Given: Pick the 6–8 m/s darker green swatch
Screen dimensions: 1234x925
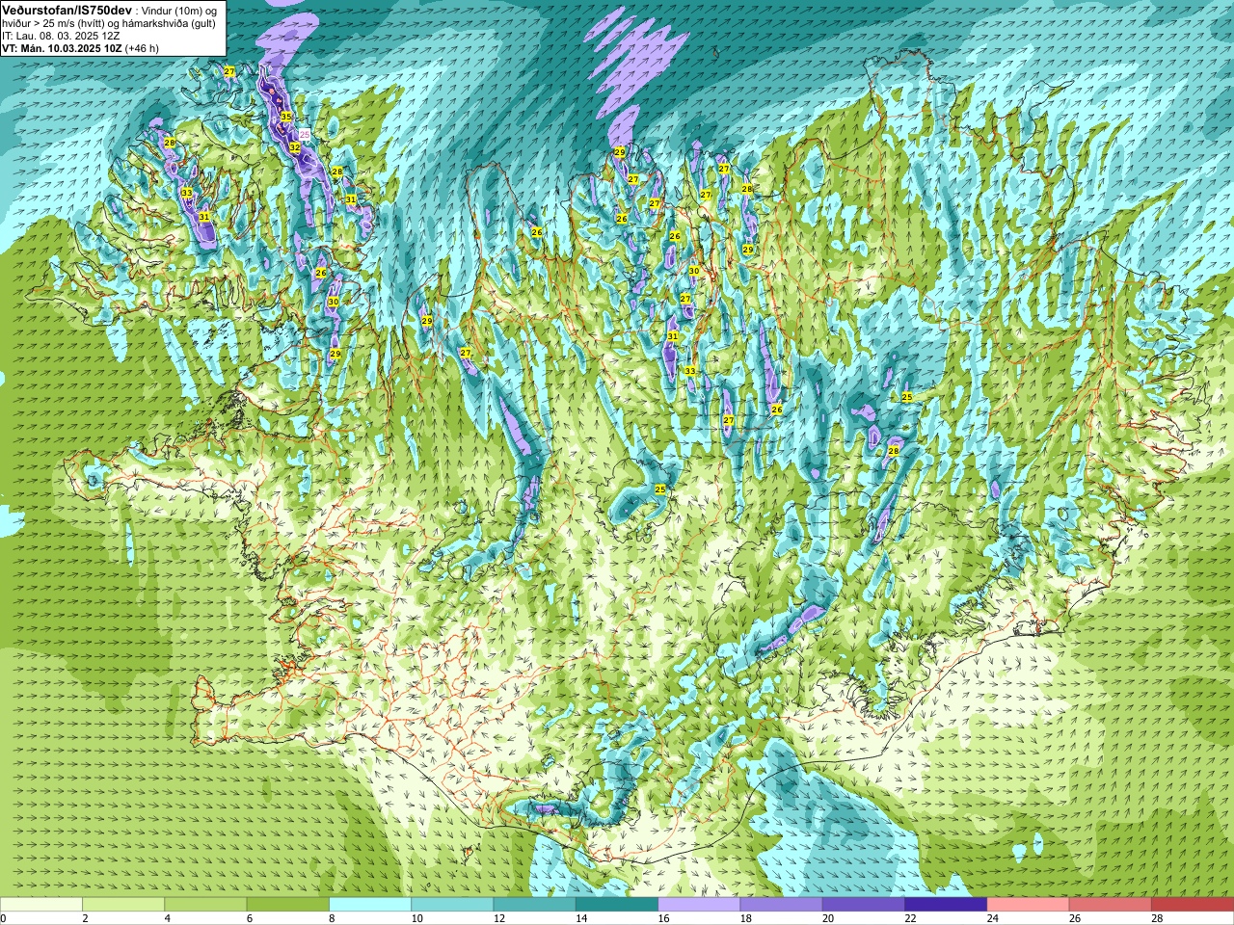Looking at the screenshot, I should click(x=288, y=905).
